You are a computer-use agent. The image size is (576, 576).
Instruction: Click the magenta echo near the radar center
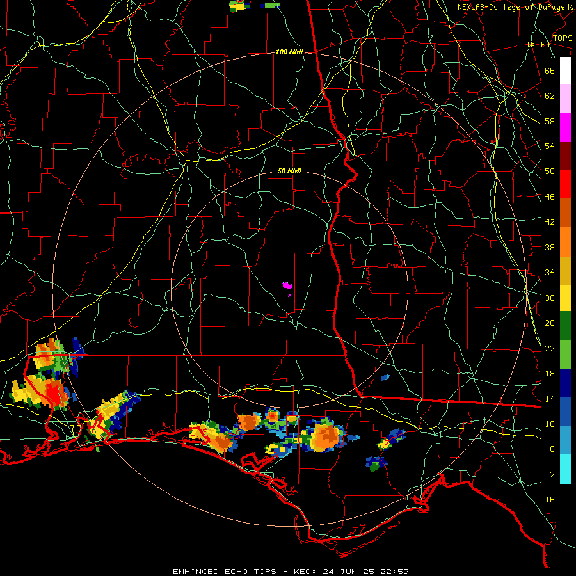click(x=287, y=285)
